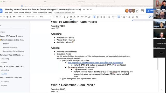Insert a link from the toolbar
Screen dimensions: 166x93
point(82,17)
